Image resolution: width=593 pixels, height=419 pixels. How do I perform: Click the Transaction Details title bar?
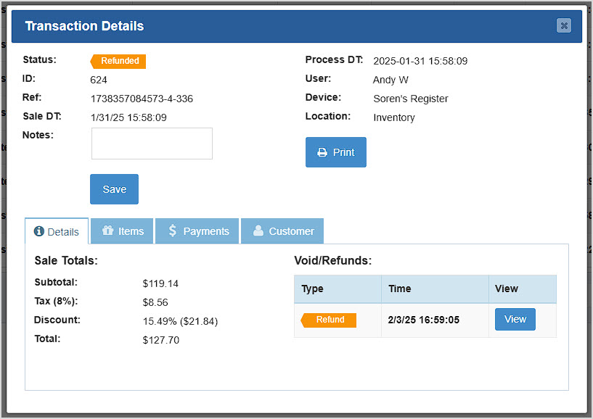coord(84,25)
